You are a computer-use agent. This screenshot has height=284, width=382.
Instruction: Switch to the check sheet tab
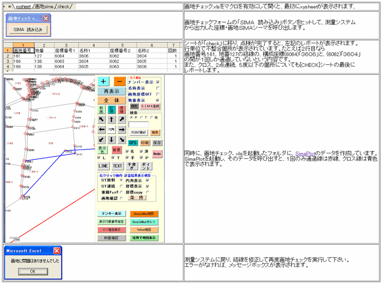63,7
